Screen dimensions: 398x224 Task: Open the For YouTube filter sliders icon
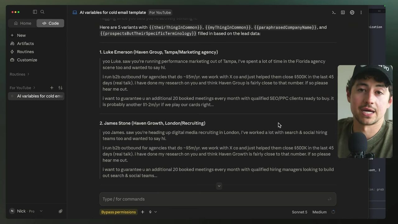click(x=60, y=88)
